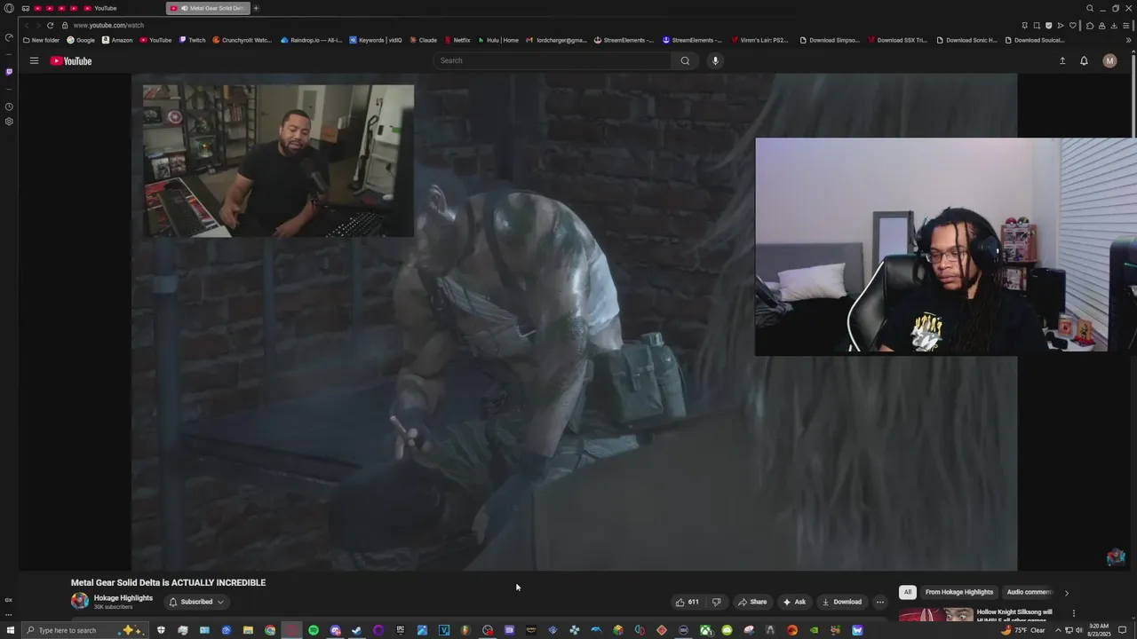Screen dimensions: 1137x639
Task: Select the Audio commentaries chip
Action: tap(1030, 592)
